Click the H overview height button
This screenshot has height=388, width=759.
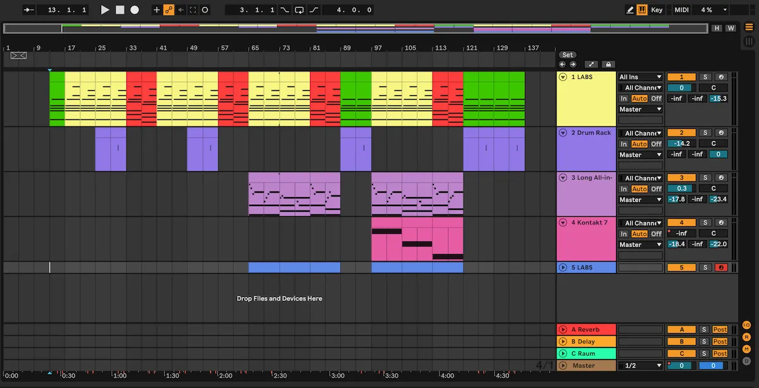click(717, 28)
